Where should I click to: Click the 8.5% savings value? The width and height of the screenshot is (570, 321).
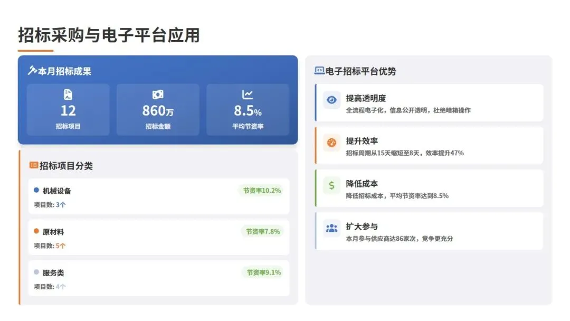point(248,110)
